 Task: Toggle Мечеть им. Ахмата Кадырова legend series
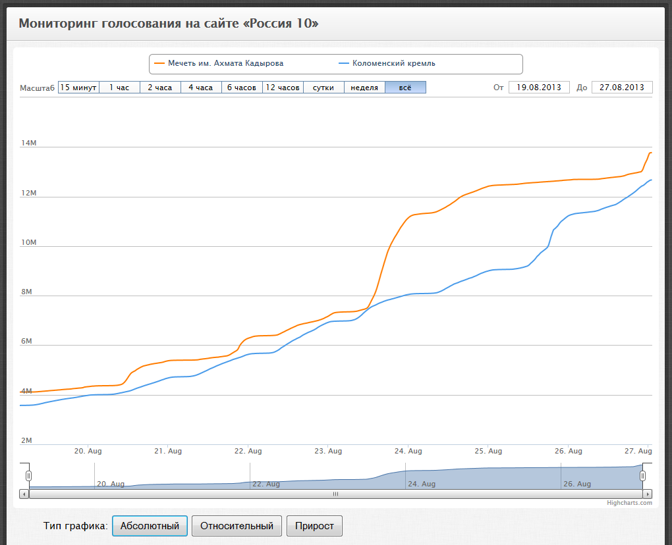tap(219, 63)
